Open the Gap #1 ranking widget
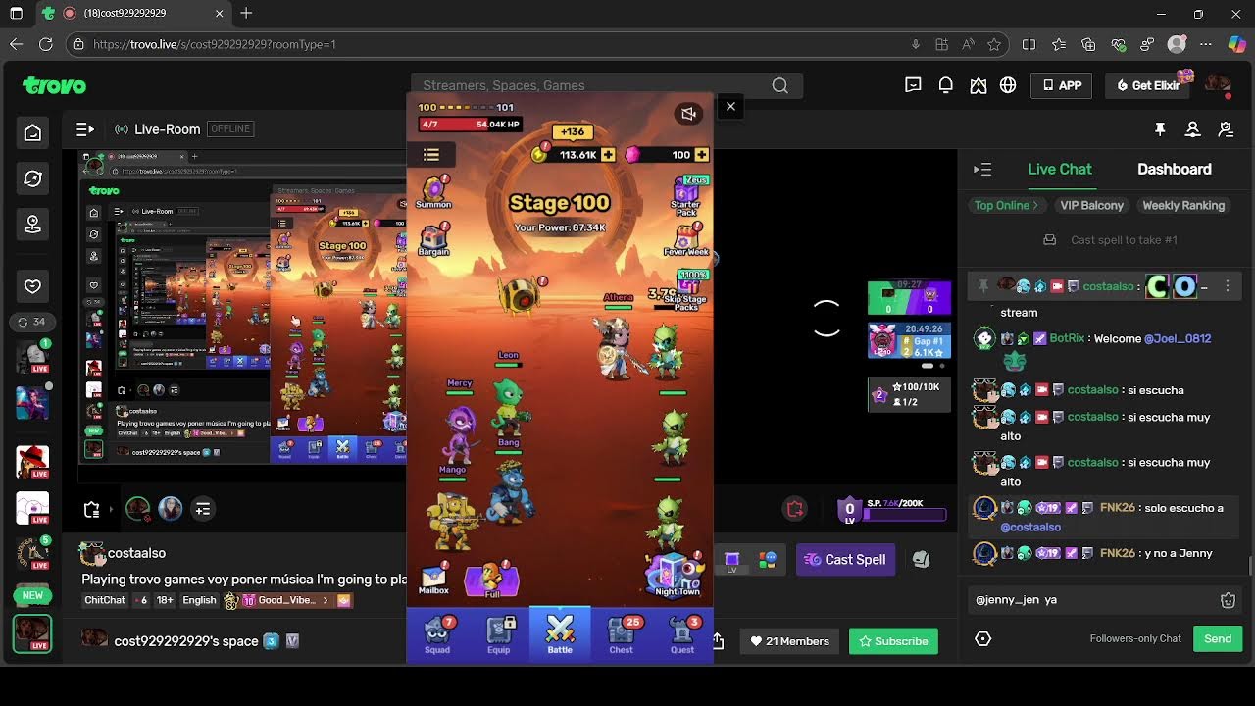Screen dimensions: 1255x706 [x=909, y=340]
